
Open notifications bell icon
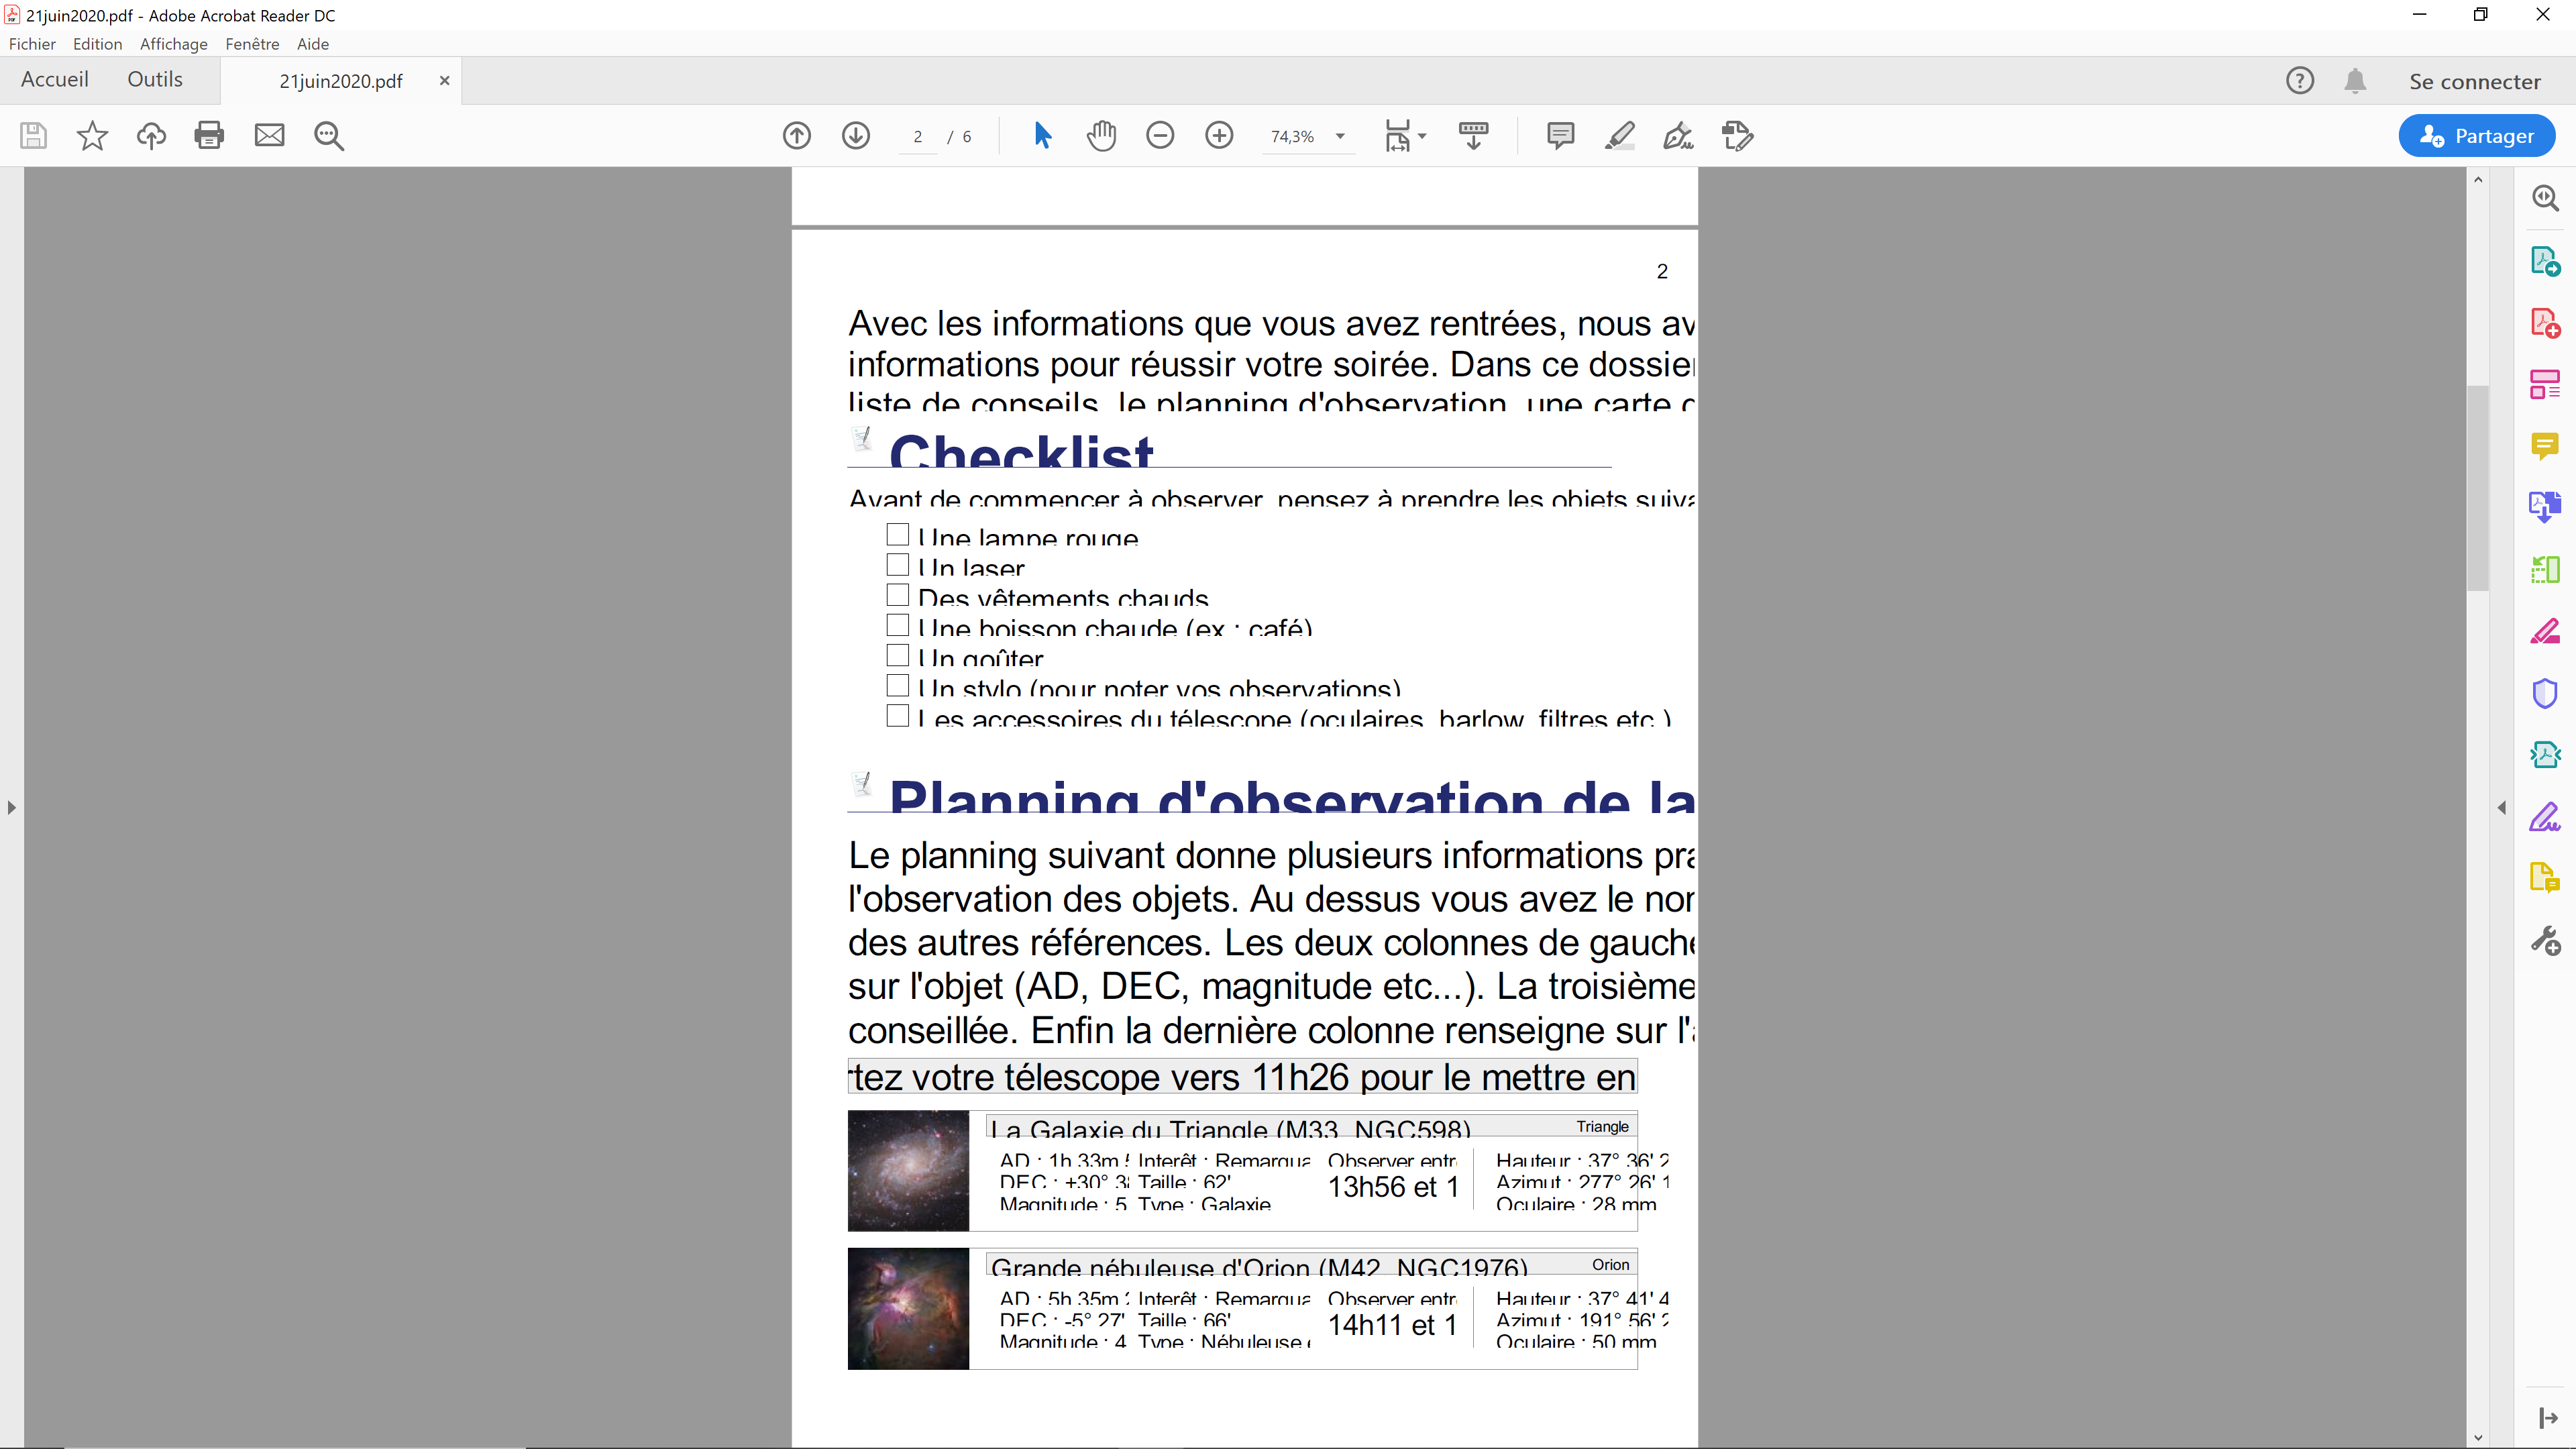2355,81
